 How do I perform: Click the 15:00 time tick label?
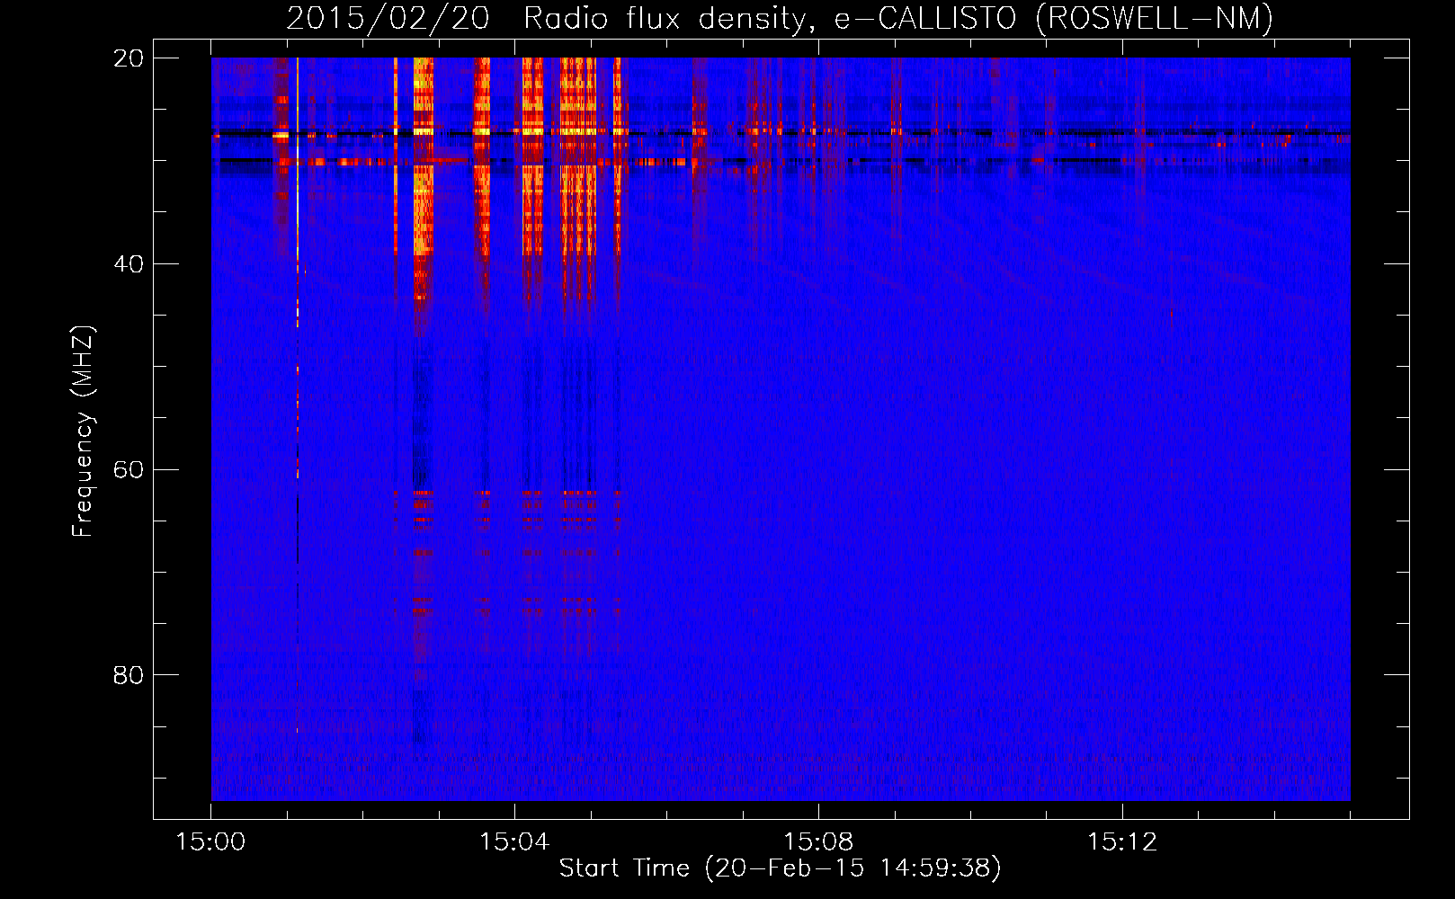[x=210, y=842]
